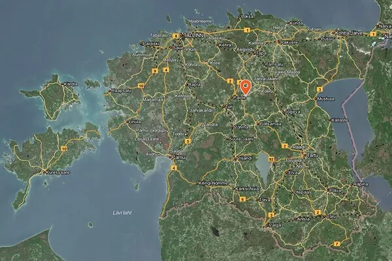Click the route 3 shield near Mustvee
The width and height of the screenshot is (392, 261).
click(319, 89)
